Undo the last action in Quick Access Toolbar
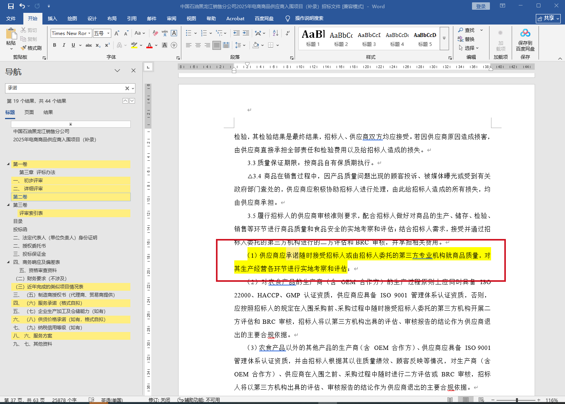Screen dimensions: 565x404 22,6
